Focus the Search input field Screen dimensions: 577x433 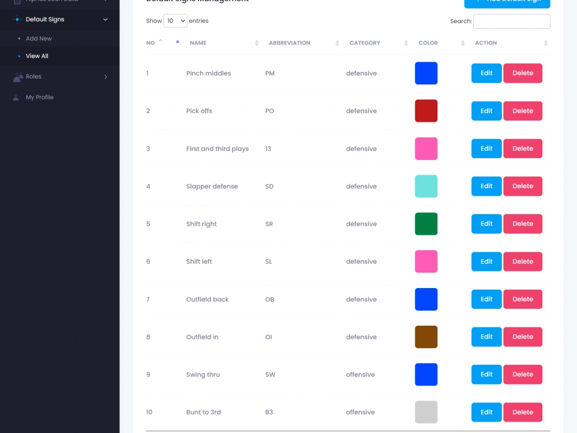click(x=511, y=21)
